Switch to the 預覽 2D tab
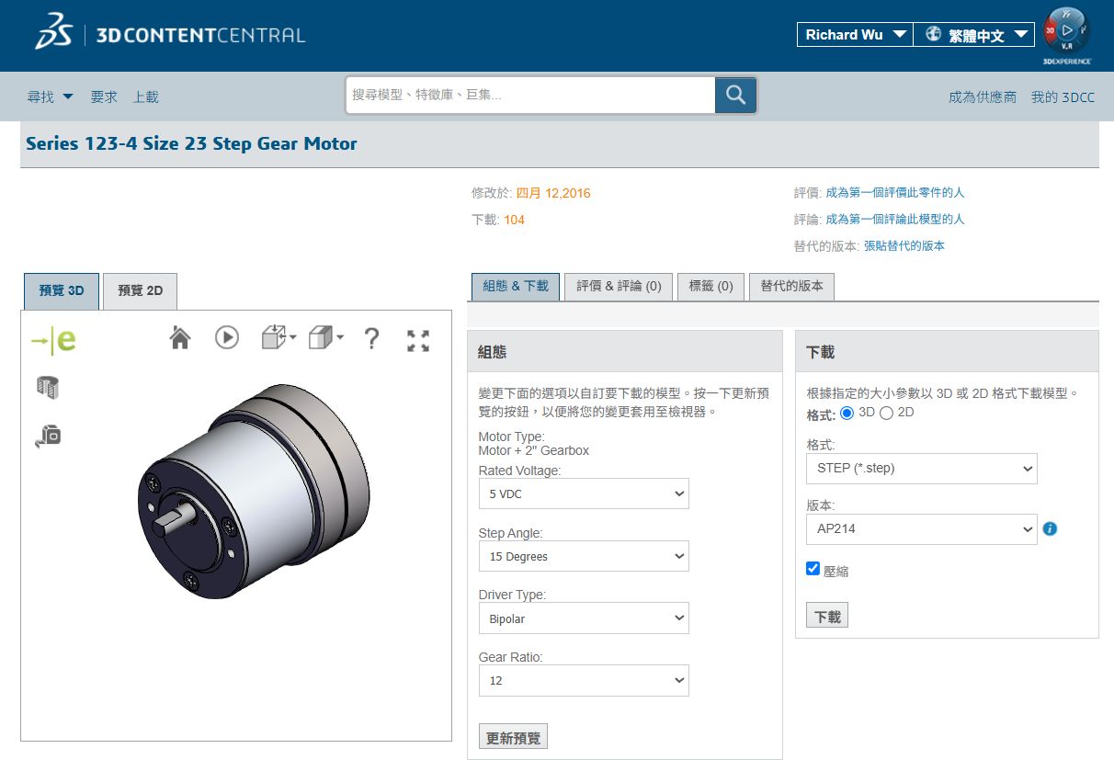Image resolution: width=1114 pixels, height=760 pixels. tap(140, 290)
